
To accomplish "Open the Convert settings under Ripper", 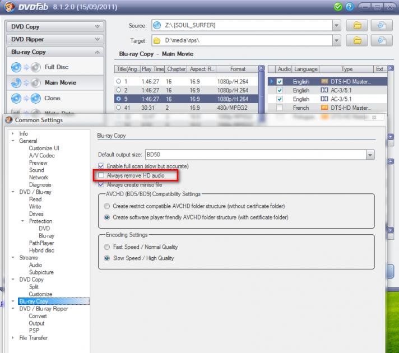I will (38, 316).
